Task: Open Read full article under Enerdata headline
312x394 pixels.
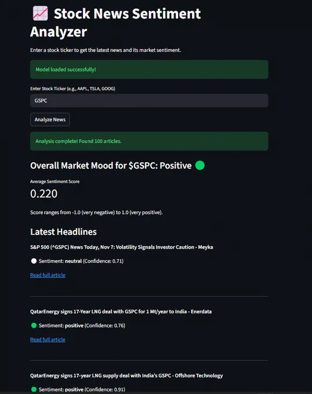Action: 48,340
